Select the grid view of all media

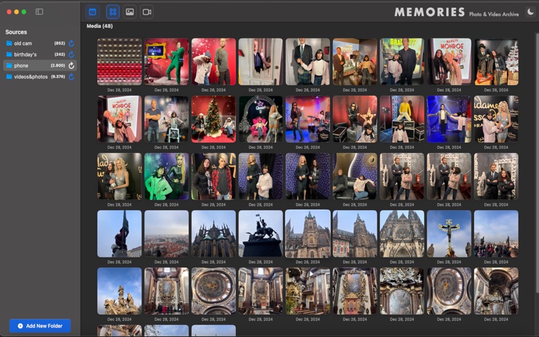click(113, 12)
